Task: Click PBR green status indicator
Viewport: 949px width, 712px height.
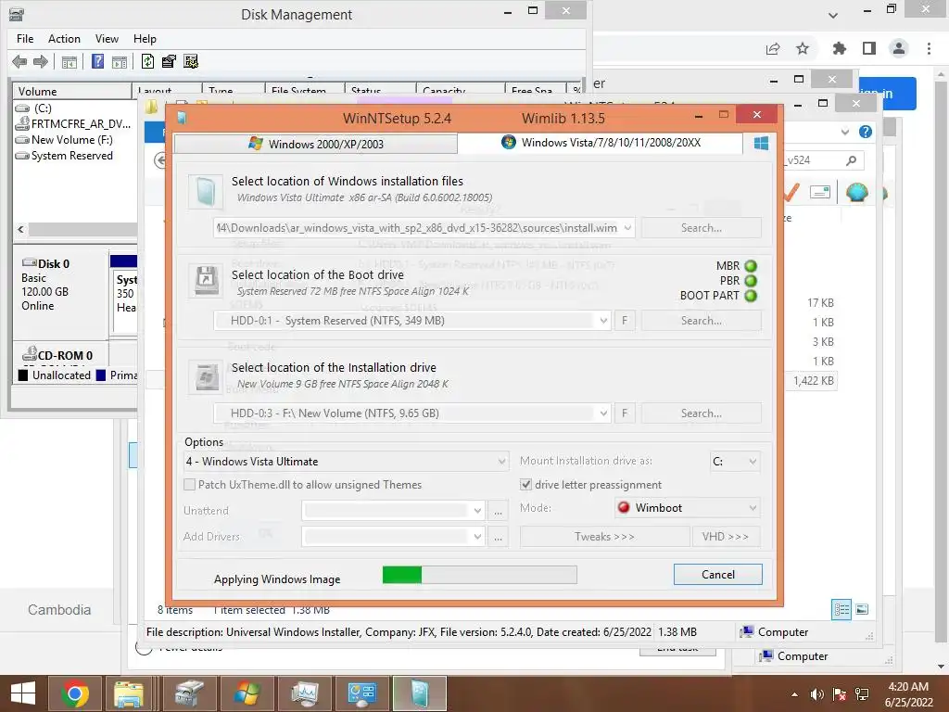Action: [751, 281]
